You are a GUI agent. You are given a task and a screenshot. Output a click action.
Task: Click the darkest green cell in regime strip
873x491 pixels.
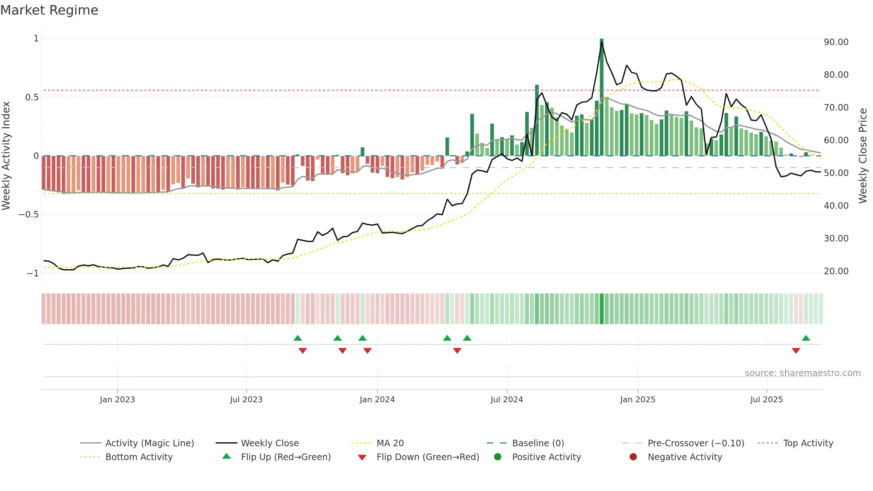click(602, 309)
